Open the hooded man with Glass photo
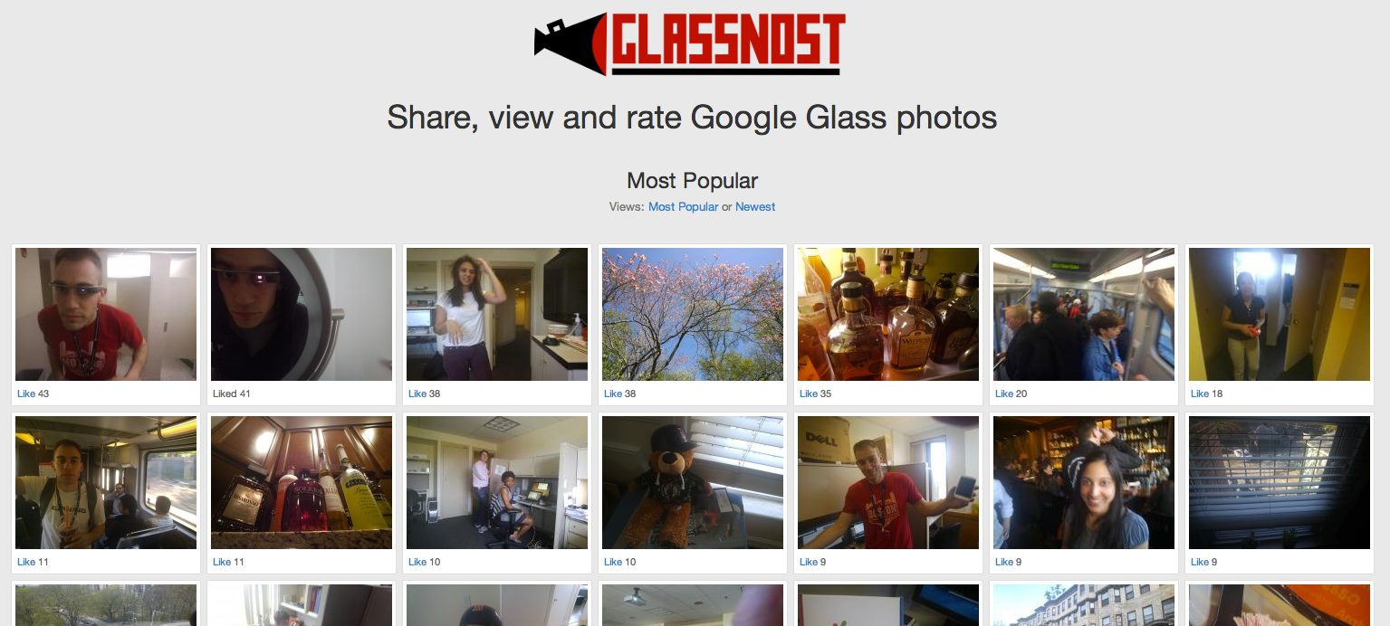1390x626 pixels. pos(302,314)
